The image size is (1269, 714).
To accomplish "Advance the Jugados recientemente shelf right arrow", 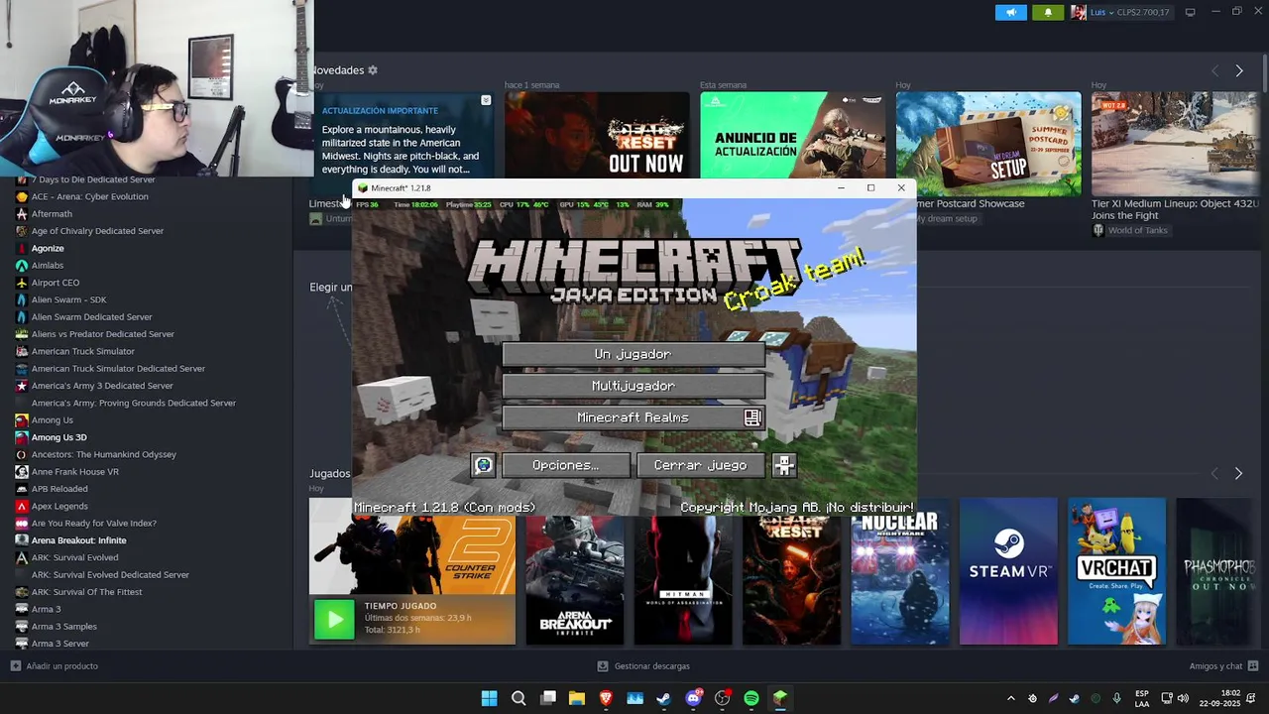I will 1238,474.
